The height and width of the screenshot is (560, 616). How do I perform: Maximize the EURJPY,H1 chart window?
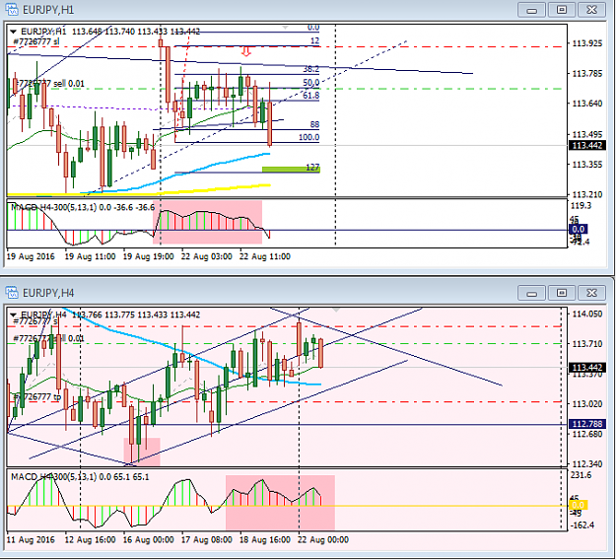562,10
